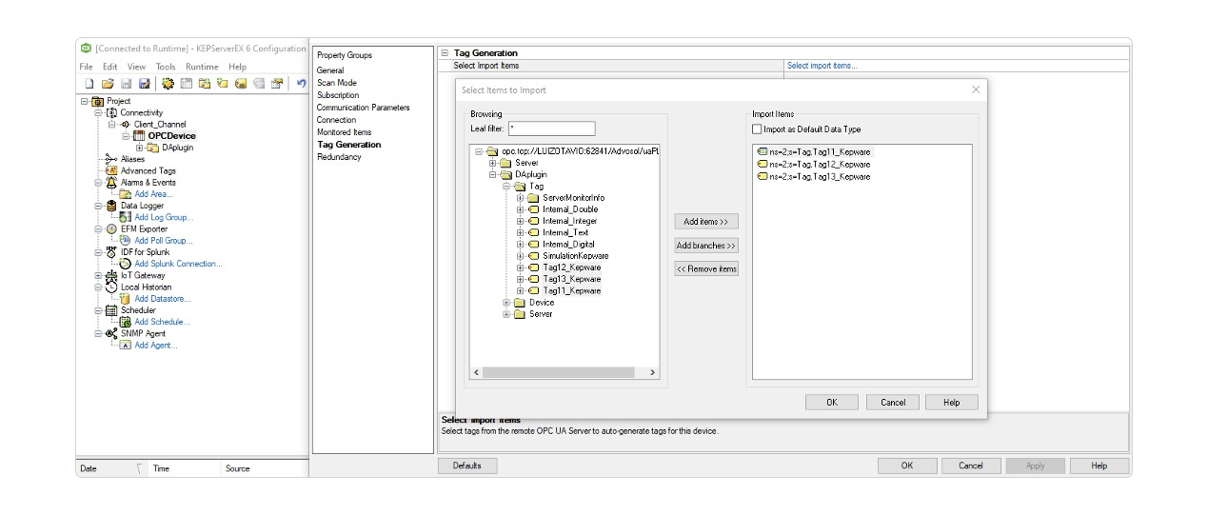Click the Undo arrow toolbar icon
Screen dimensions: 1208x515
301,84
